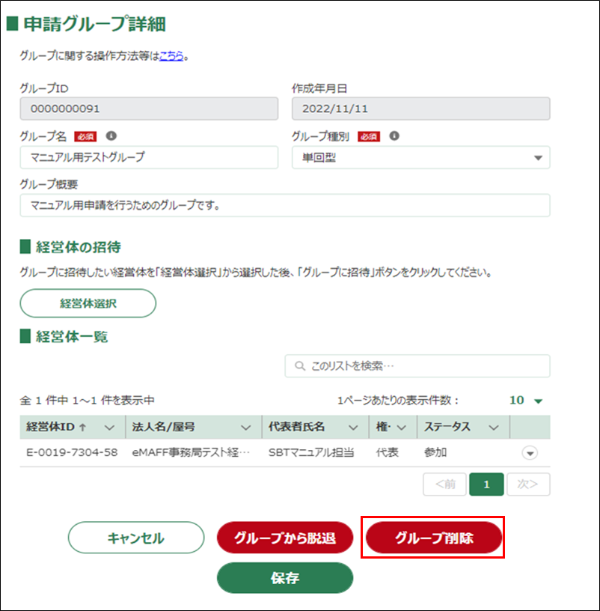
Task: Click info icon next to グループ名
Action: [x=111, y=136]
